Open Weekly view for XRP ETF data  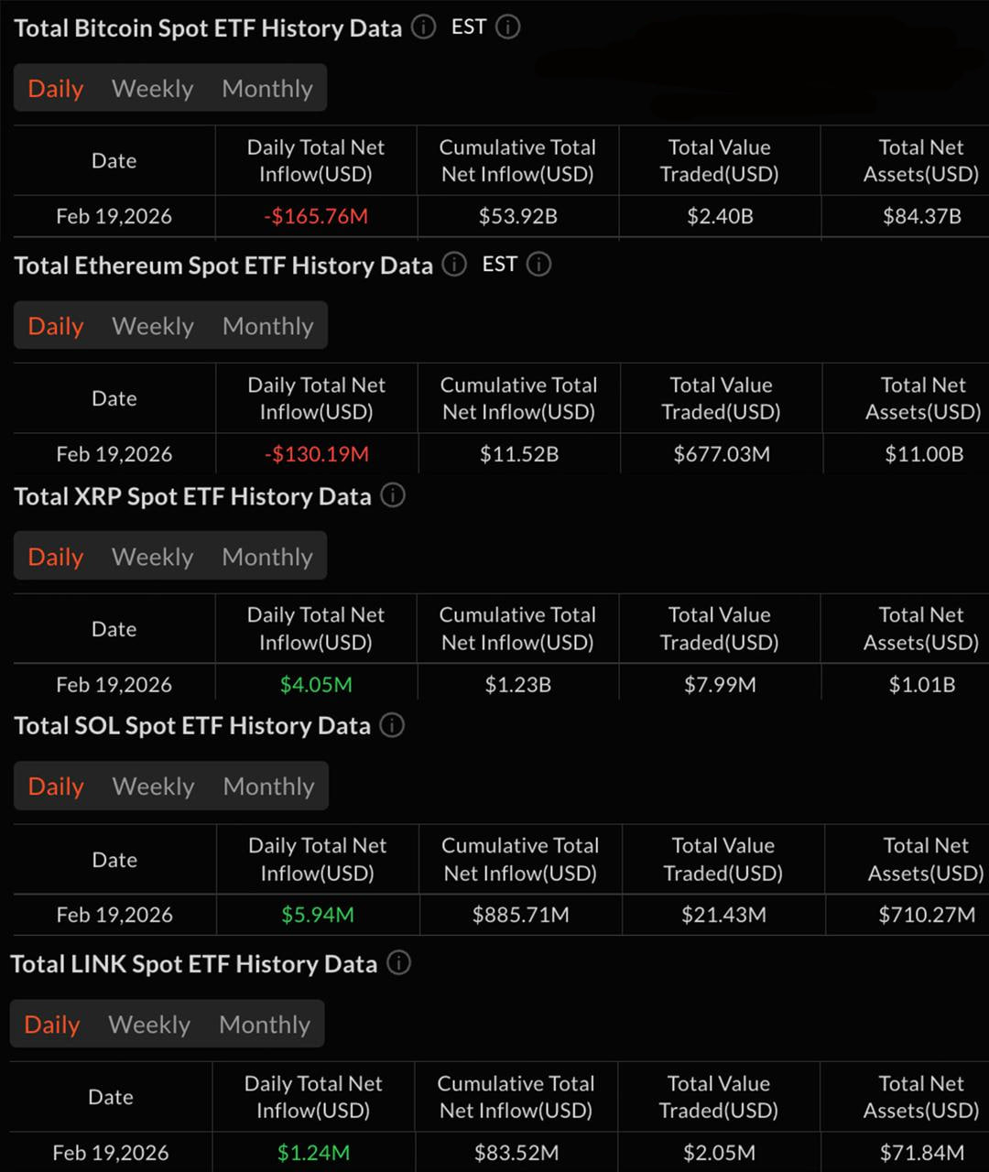click(x=152, y=557)
